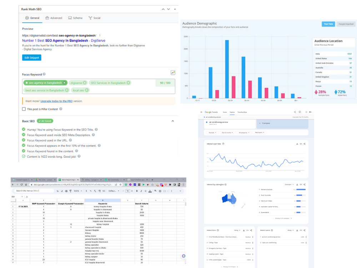This screenshot has height=268, width=357.
Task: Click the Compare box in Google Trends
Action: tap(282, 124)
